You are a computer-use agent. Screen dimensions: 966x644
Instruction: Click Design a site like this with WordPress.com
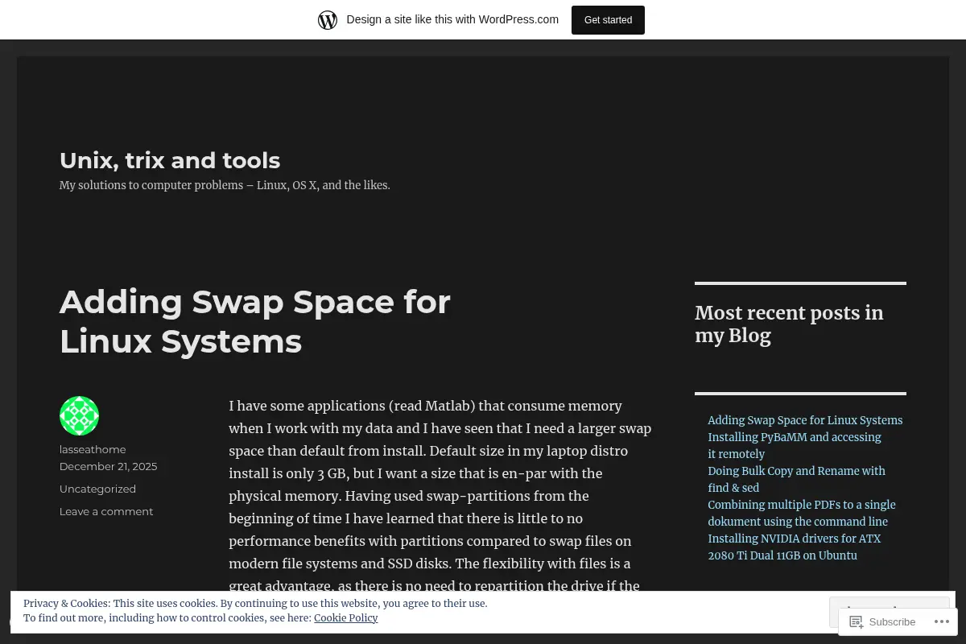coord(452,19)
